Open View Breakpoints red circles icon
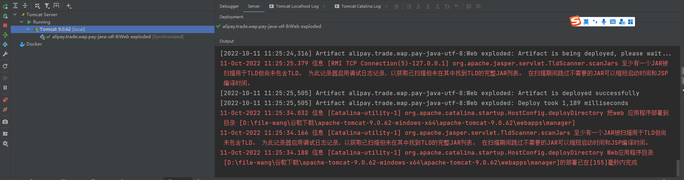The width and height of the screenshot is (684, 180). click(x=5, y=100)
